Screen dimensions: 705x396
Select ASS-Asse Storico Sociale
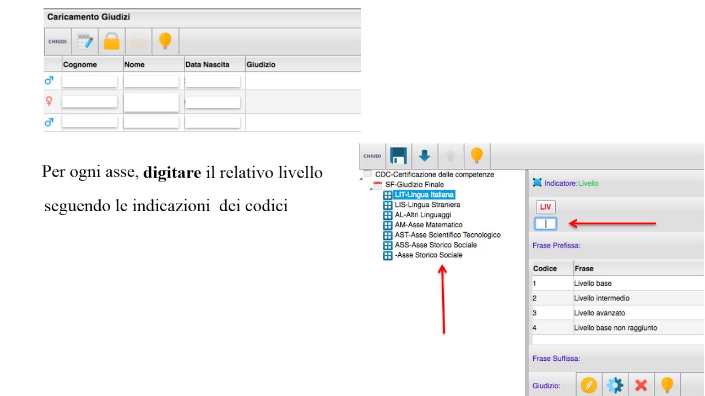click(436, 245)
